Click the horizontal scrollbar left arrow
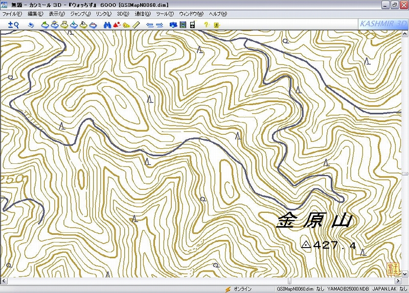The width and height of the screenshot is (409, 293). pos(4,281)
